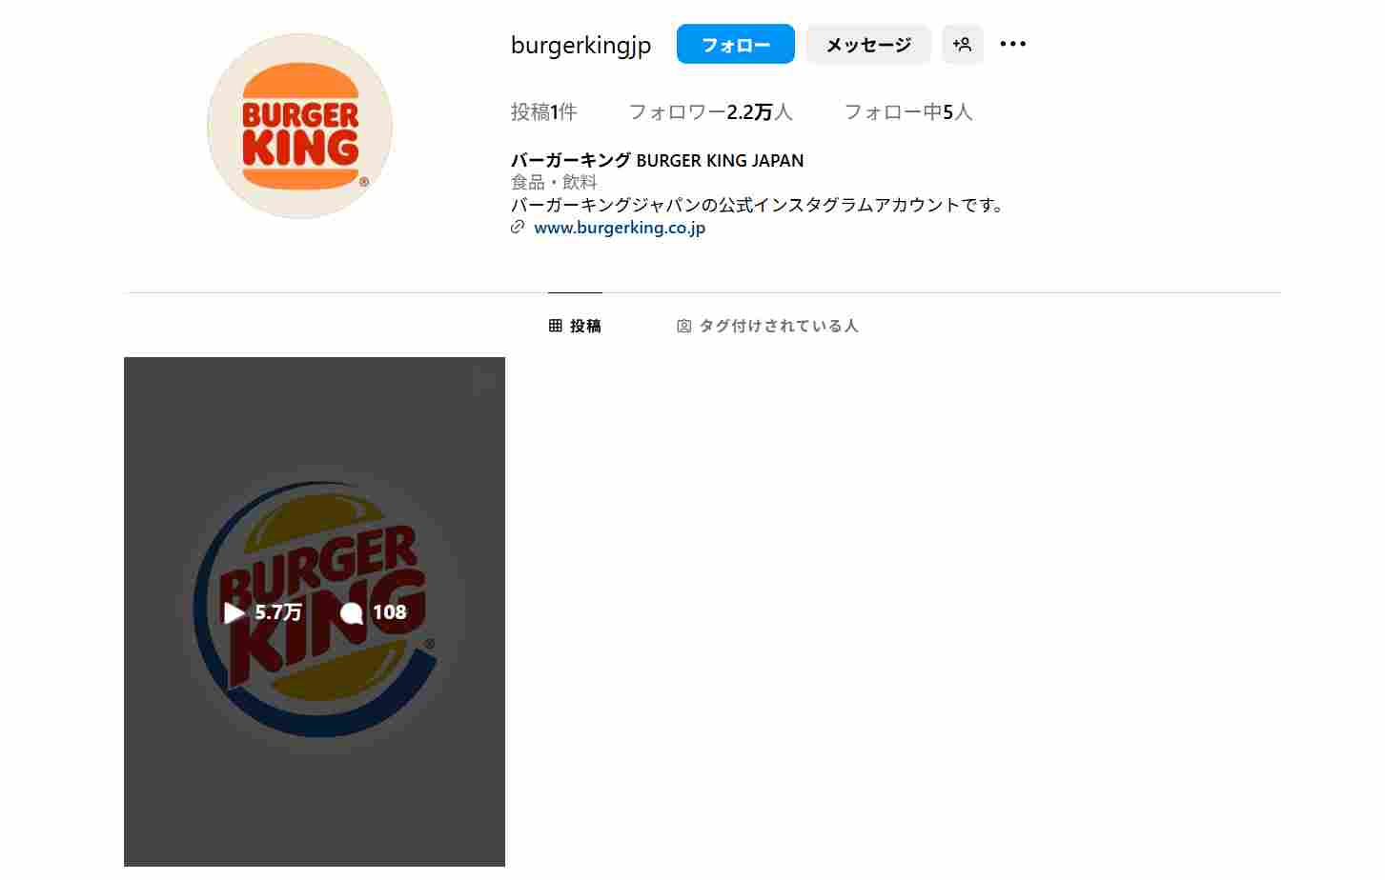Visit the www.burgerking.co.jp link
The image size is (1385, 880).
(620, 228)
